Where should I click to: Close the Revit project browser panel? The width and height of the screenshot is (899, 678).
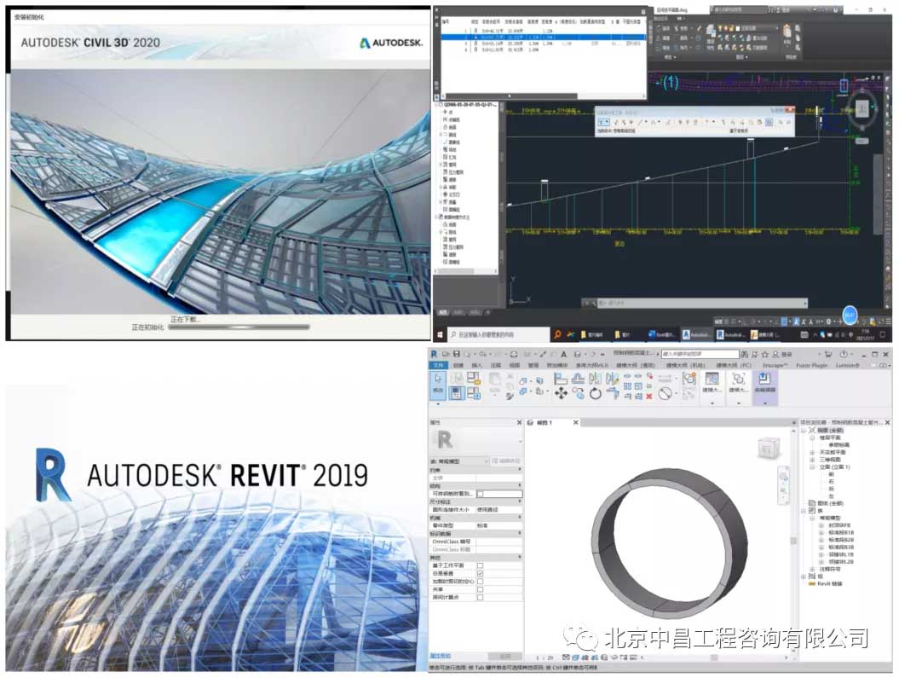tap(888, 423)
